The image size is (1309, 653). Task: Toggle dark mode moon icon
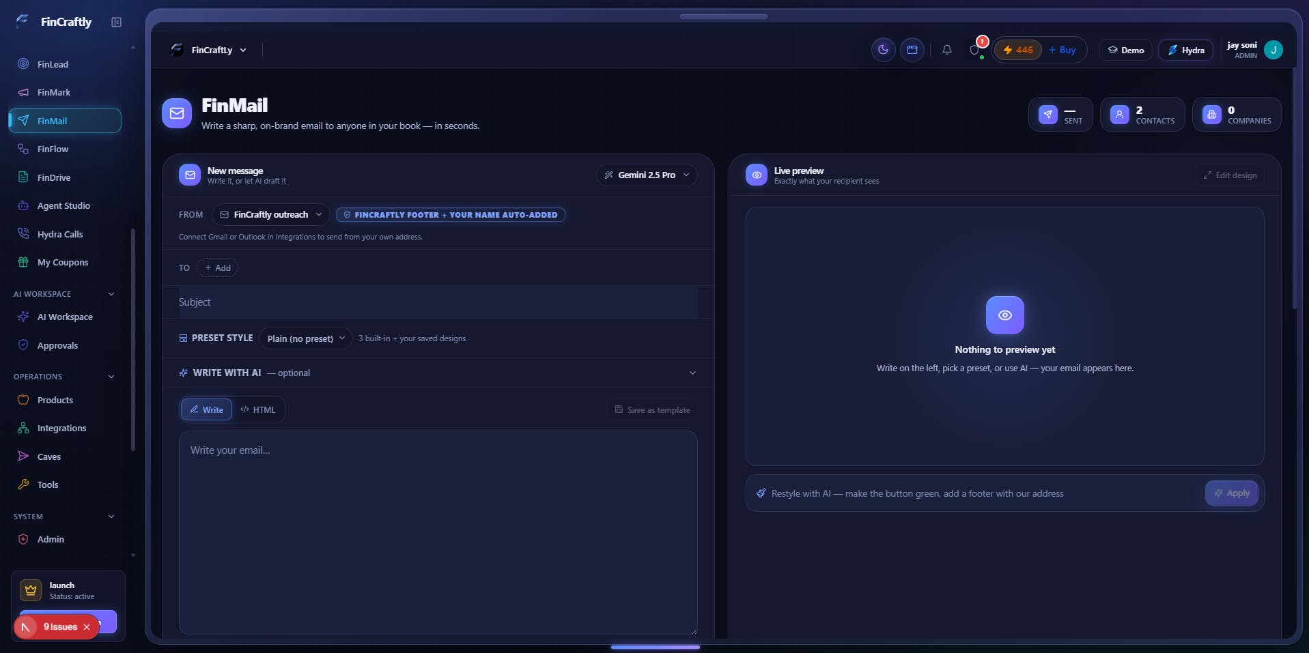[x=883, y=50]
